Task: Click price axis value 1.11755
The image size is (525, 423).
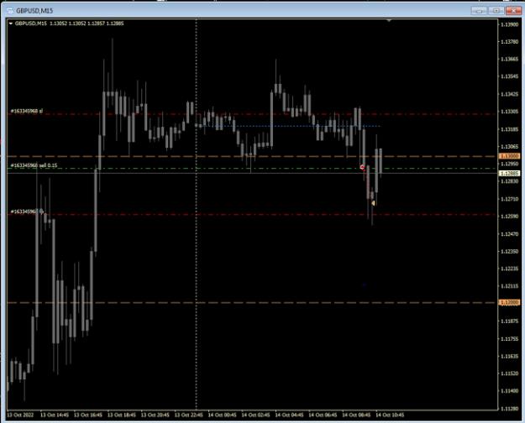Action: click(x=509, y=339)
